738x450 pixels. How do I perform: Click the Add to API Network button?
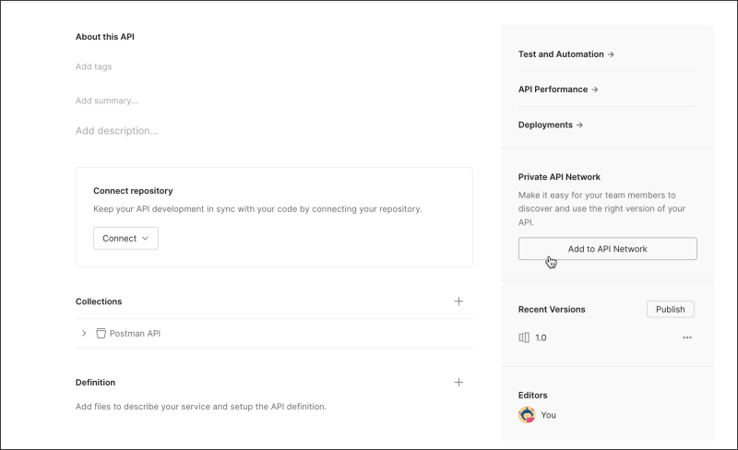tap(607, 249)
